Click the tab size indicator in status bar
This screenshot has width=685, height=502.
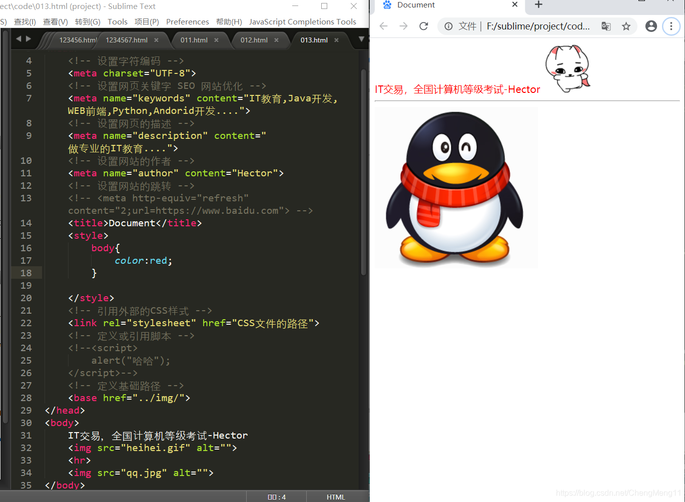tap(277, 497)
